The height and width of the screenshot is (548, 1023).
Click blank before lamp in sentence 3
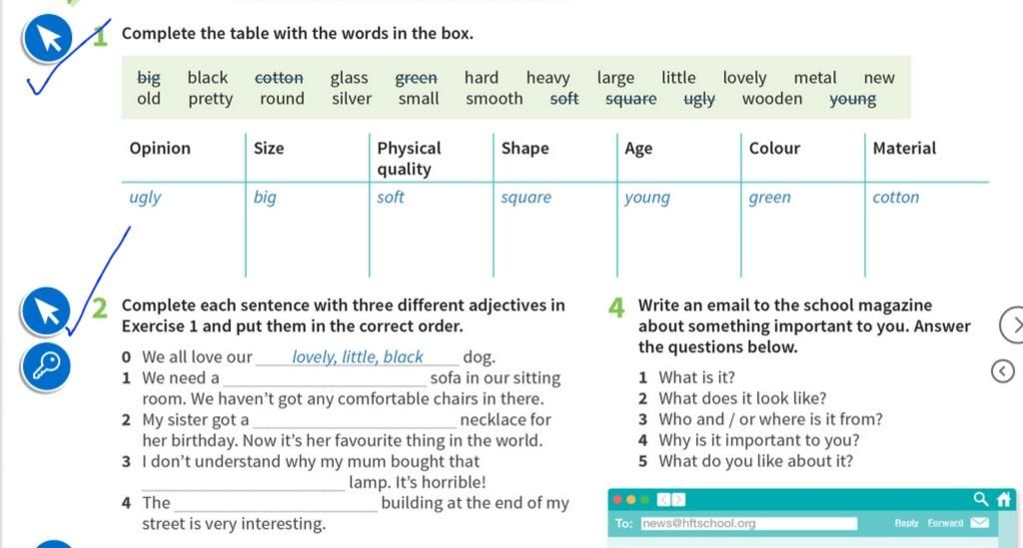(x=244, y=483)
